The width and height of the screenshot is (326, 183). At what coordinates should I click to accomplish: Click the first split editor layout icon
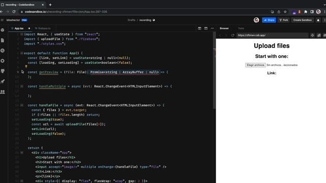199,28
